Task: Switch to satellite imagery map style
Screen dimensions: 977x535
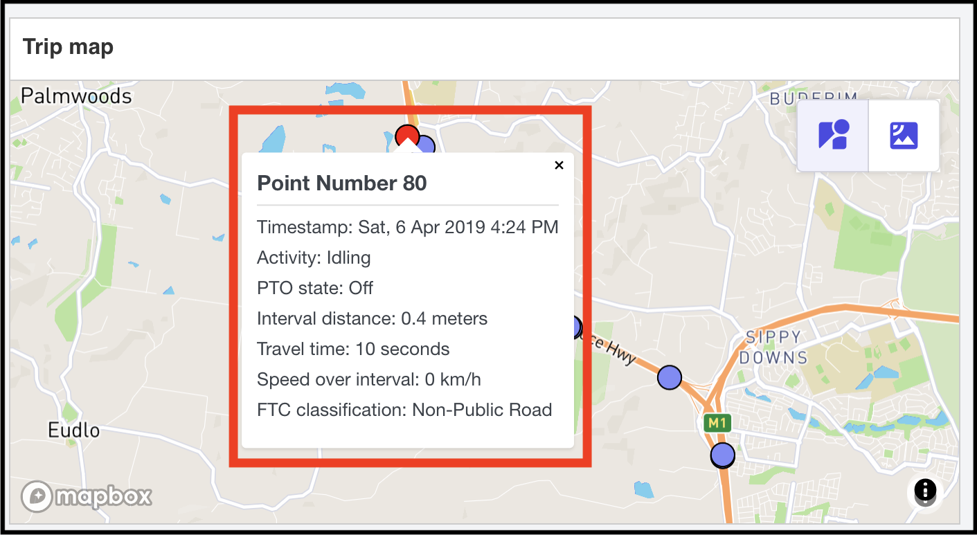Action: click(904, 135)
